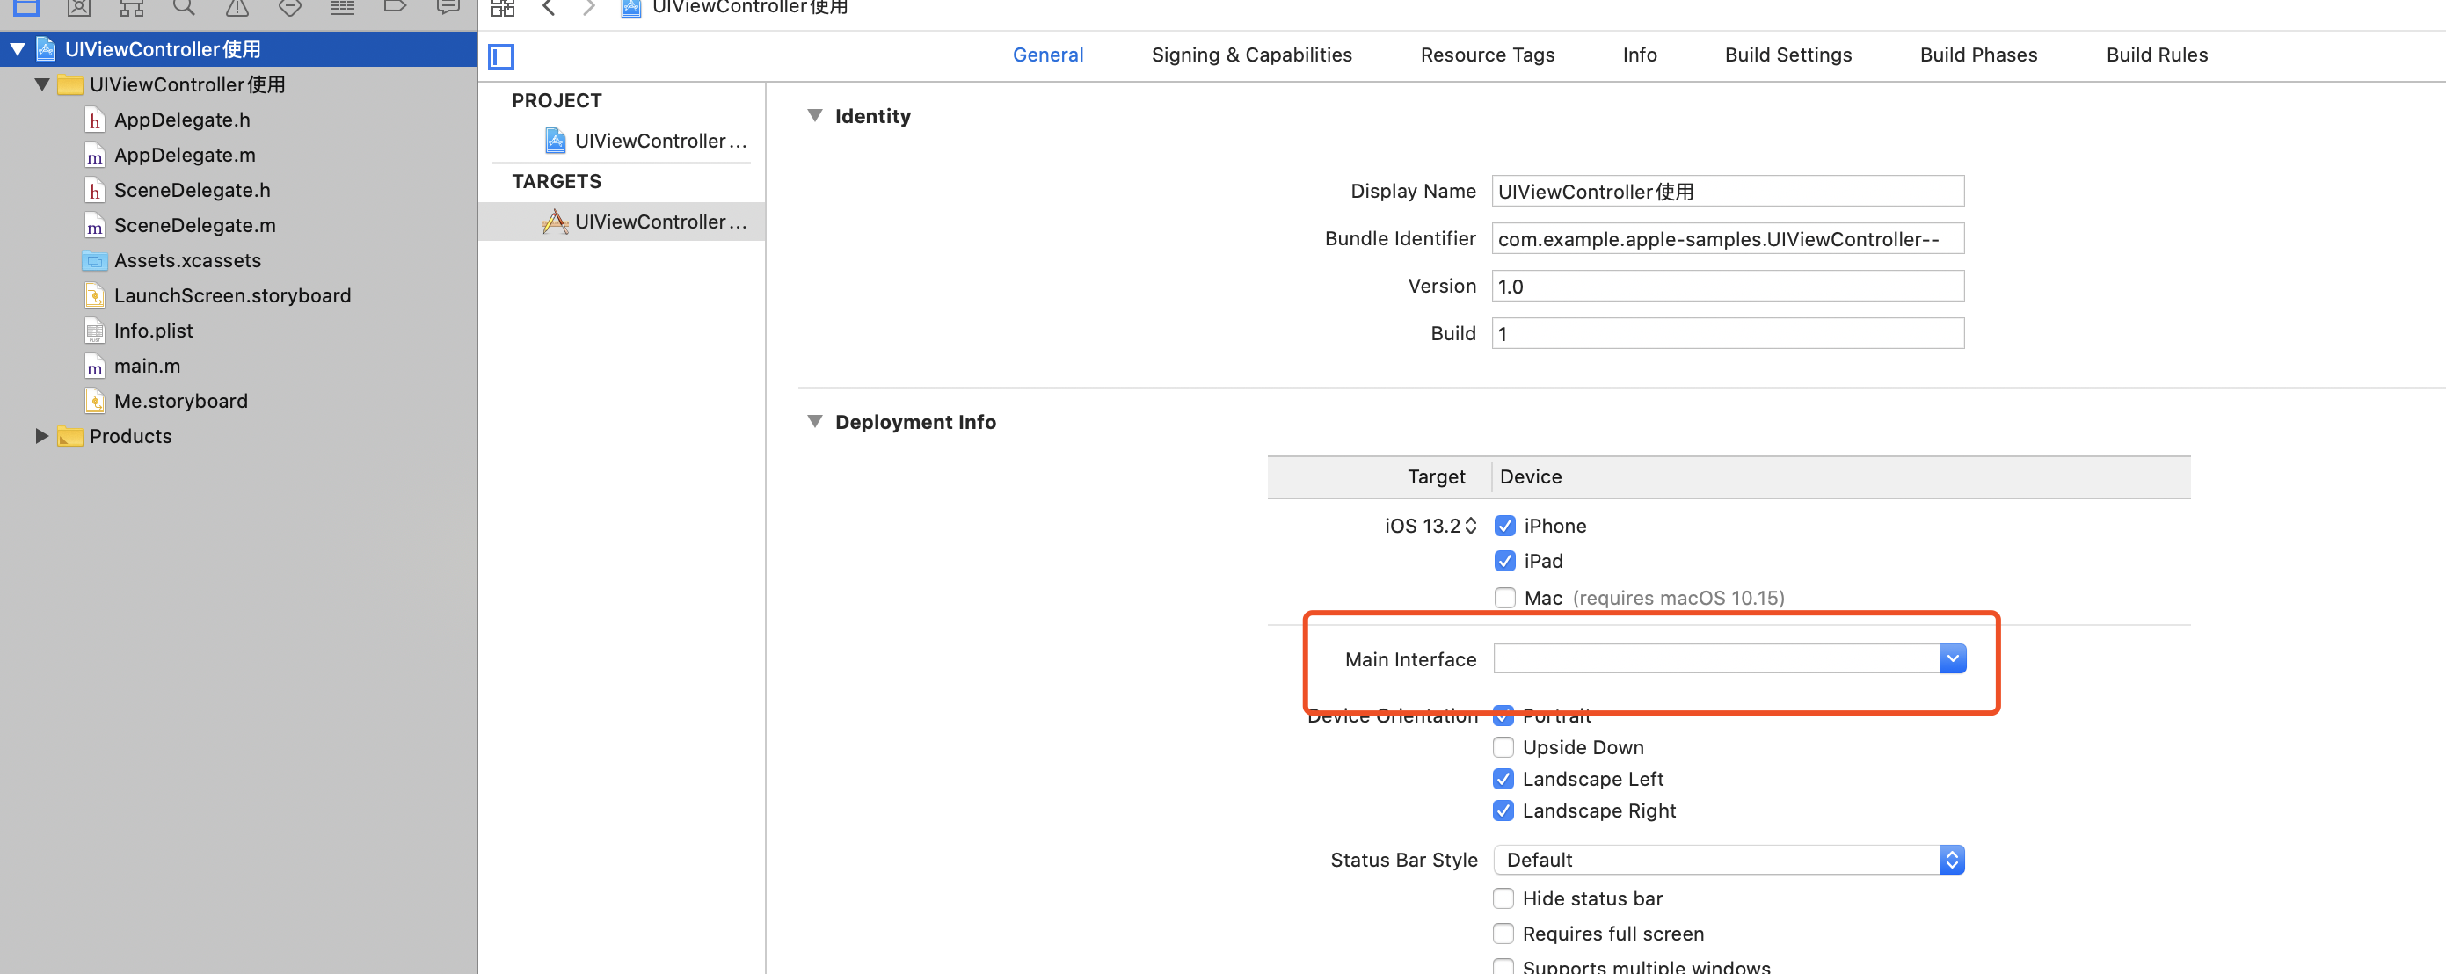The image size is (2446, 974).
Task: Click the Version field
Action: coord(1727,286)
